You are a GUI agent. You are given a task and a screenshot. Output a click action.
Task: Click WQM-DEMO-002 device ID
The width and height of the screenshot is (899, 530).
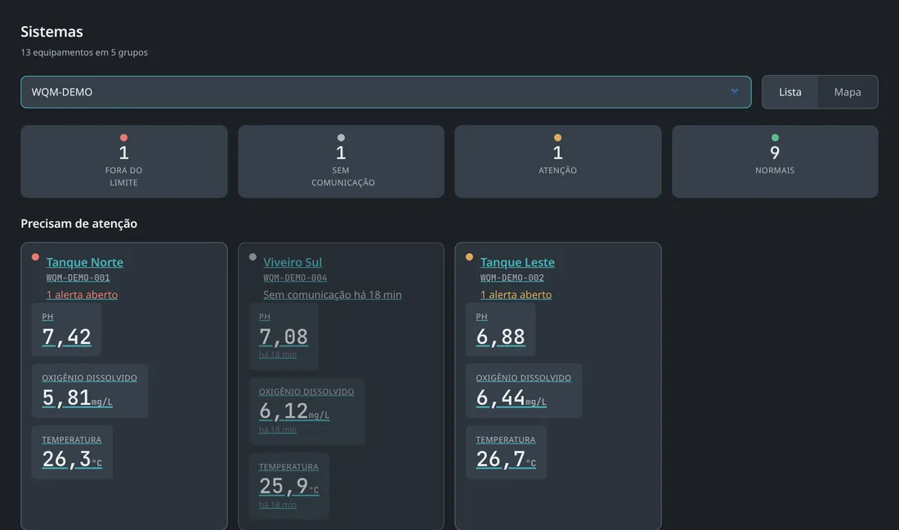(x=512, y=278)
